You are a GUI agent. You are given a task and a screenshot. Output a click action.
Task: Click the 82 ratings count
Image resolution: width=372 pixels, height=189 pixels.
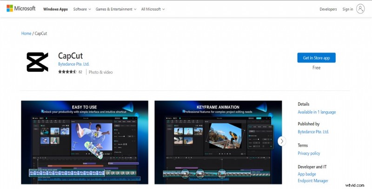80,72
